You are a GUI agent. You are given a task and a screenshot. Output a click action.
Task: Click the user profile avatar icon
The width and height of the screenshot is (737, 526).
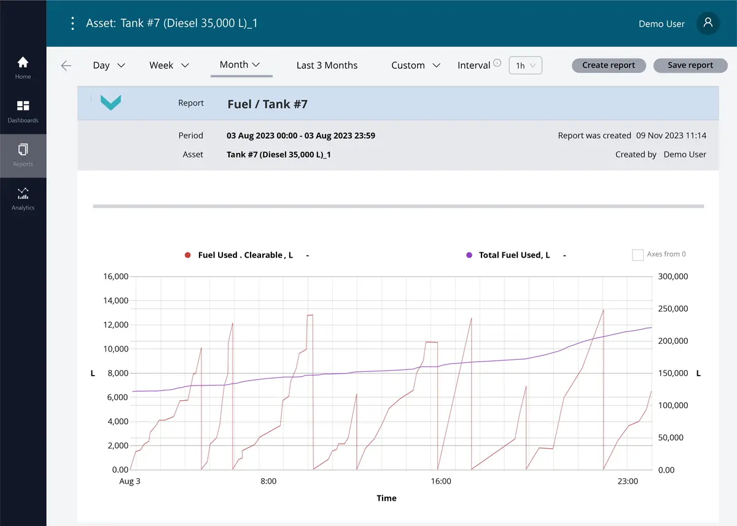click(708, 23)
